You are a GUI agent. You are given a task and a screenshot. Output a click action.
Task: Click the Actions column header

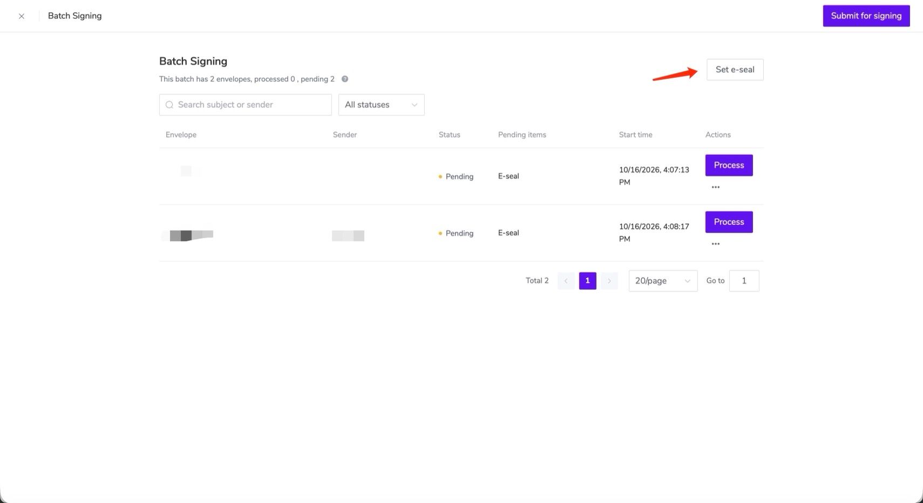(x=718, y=135)
